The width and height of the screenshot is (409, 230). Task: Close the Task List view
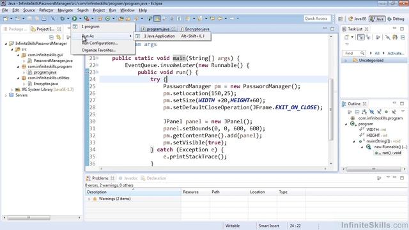(x=366, y=29)
